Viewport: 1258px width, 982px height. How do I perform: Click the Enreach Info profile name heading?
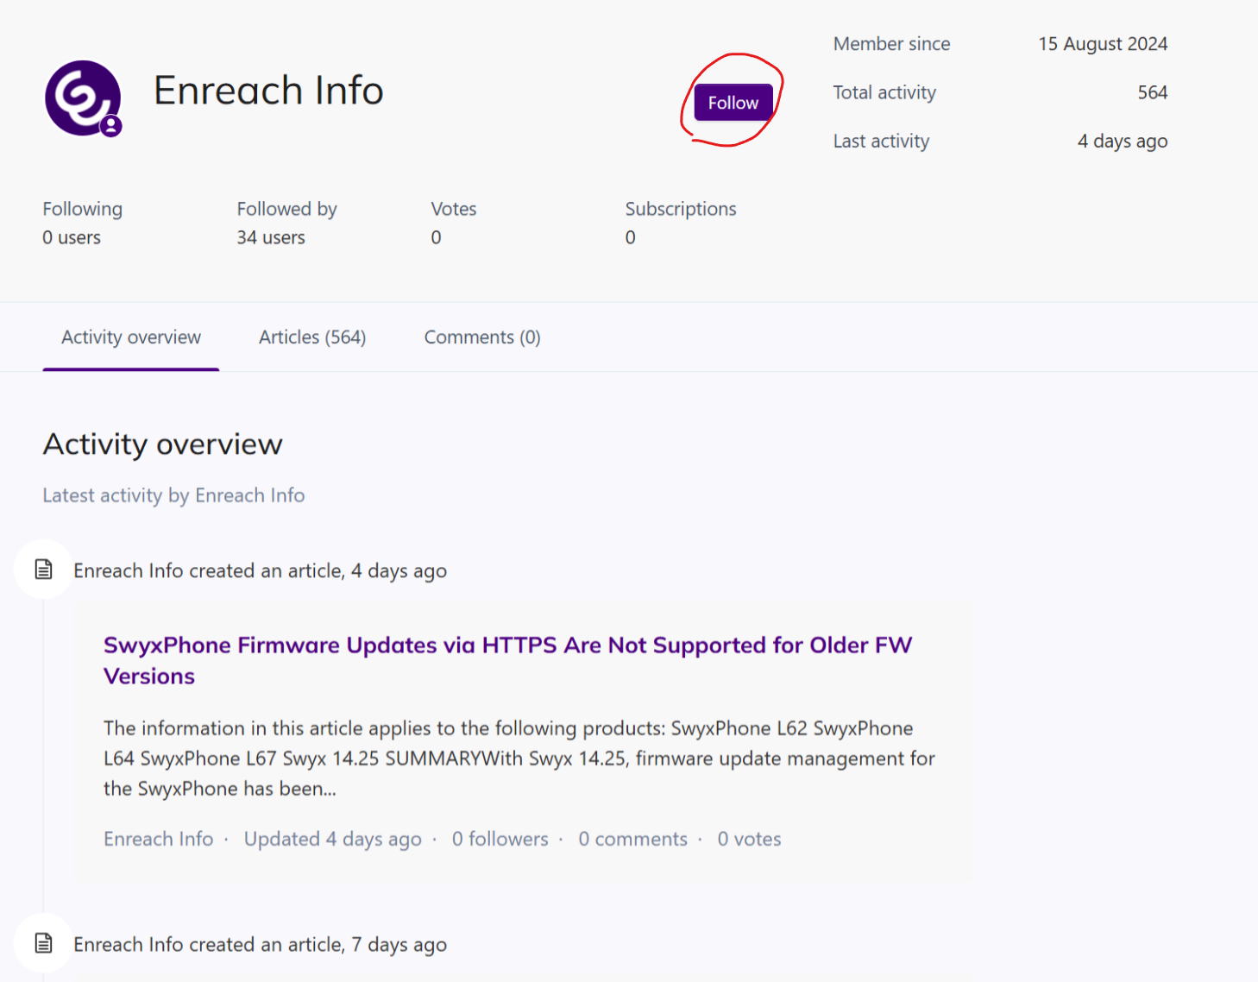pos(268,91)
